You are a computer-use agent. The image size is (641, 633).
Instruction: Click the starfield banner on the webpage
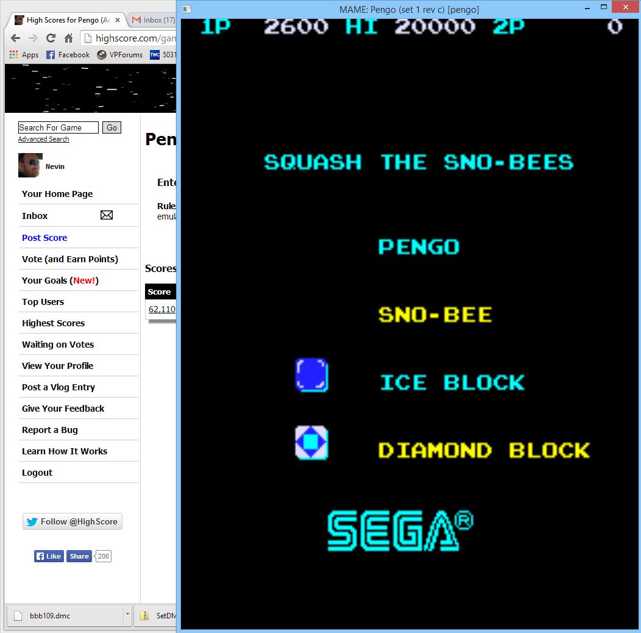coord(90,88)
